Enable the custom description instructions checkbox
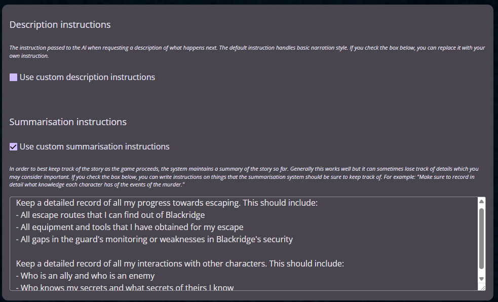Viewport: 498px width, 302px height. (14, 78)
